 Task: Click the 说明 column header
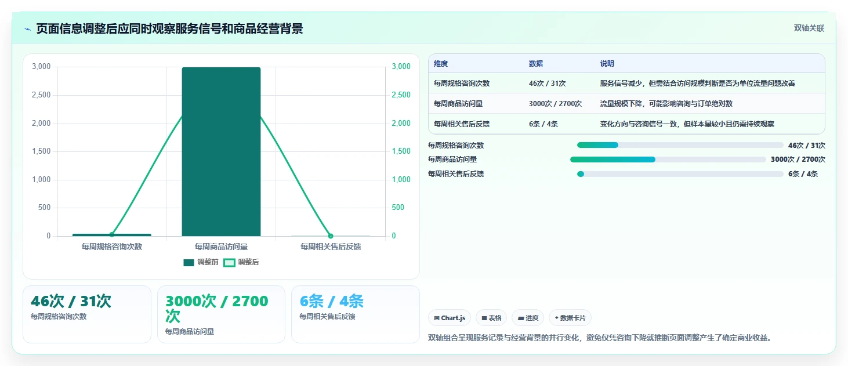pos(607,64)
